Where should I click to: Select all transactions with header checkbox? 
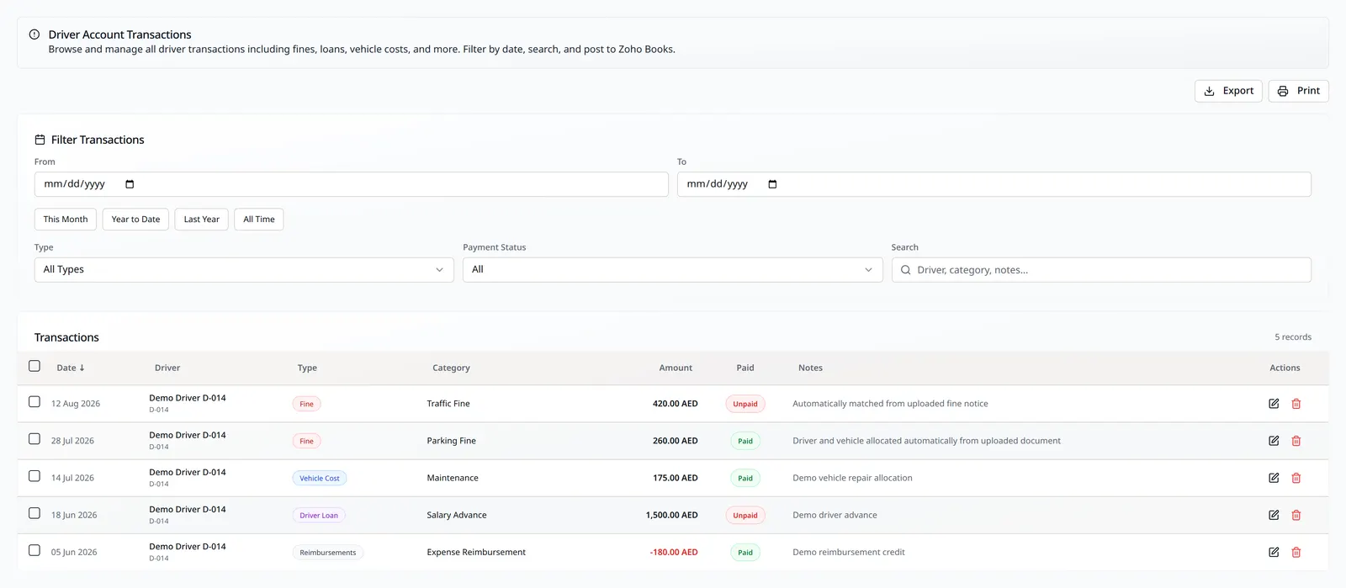(x=34, y=366)
